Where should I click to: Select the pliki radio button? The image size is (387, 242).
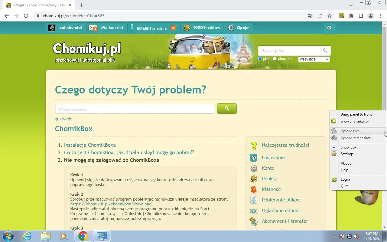tap(260, 59)
